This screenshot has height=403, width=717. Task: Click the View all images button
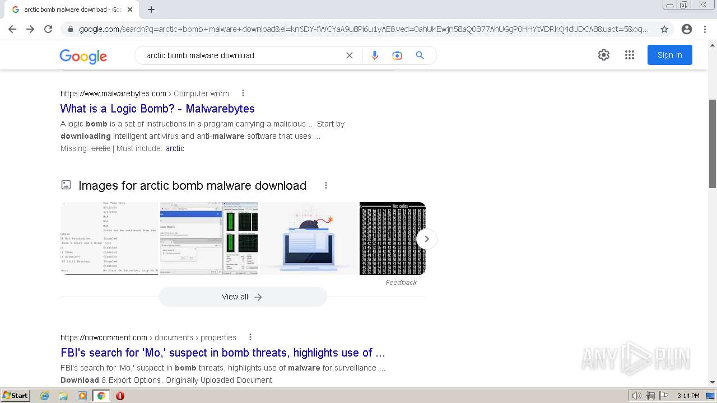click(243, 297)
